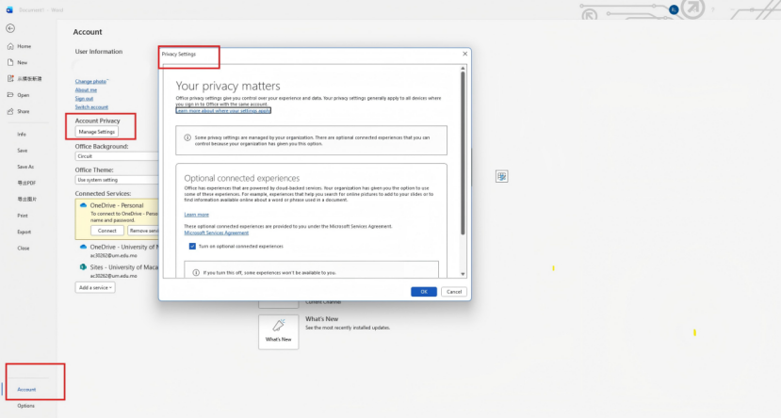Click the 'See the most recently installed updates' text
Viewport: 781px width, 418px height.
[x=348, y=328]
